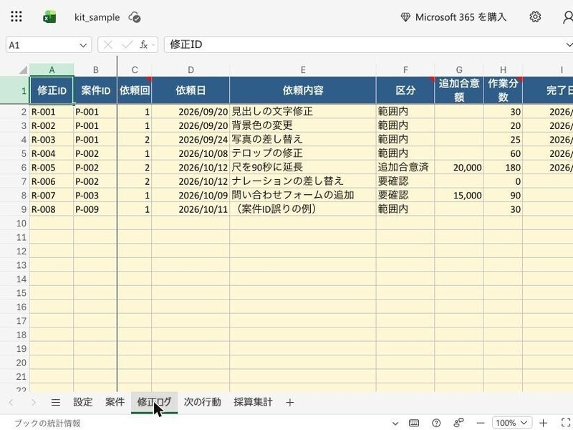Select column E header
The height and width of the screenshot is (430, 573).
point(302,70)
